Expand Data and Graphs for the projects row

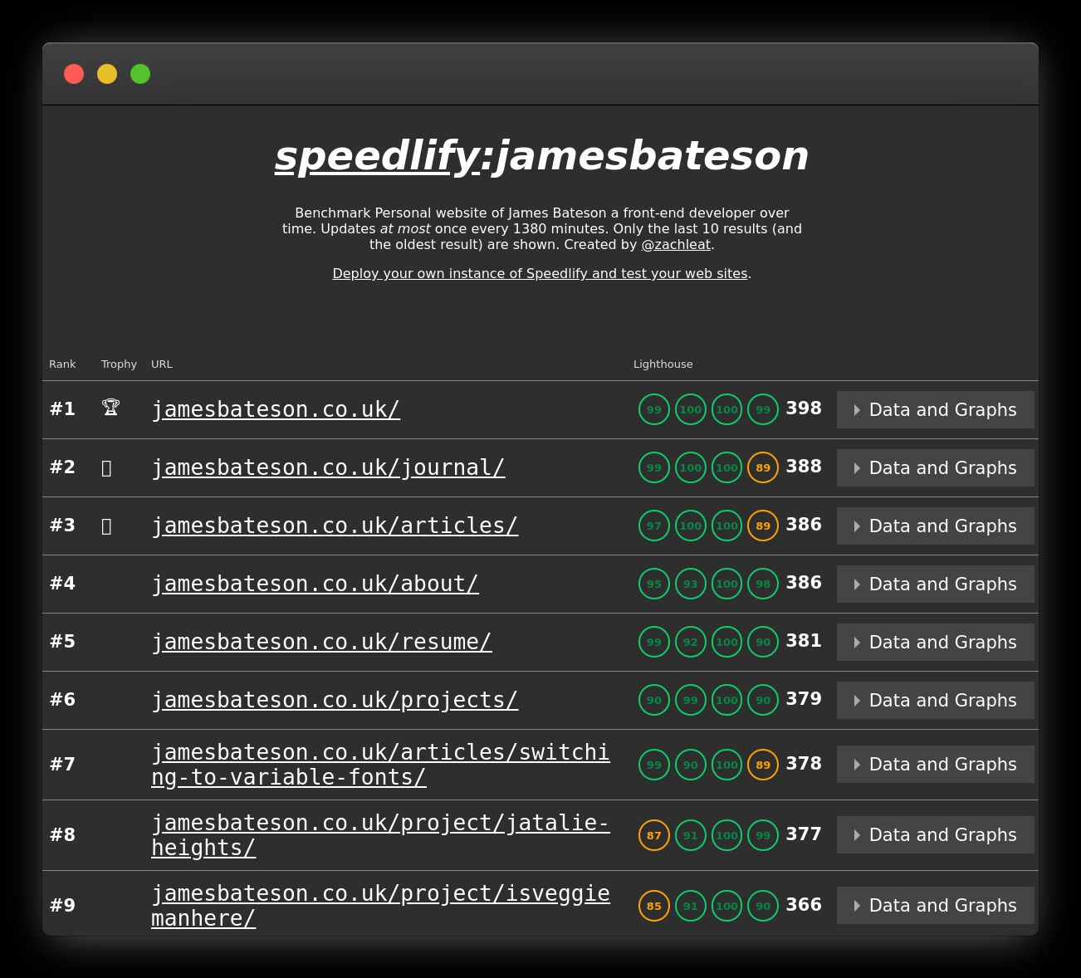pyautogui.click(x=935, y=701)
